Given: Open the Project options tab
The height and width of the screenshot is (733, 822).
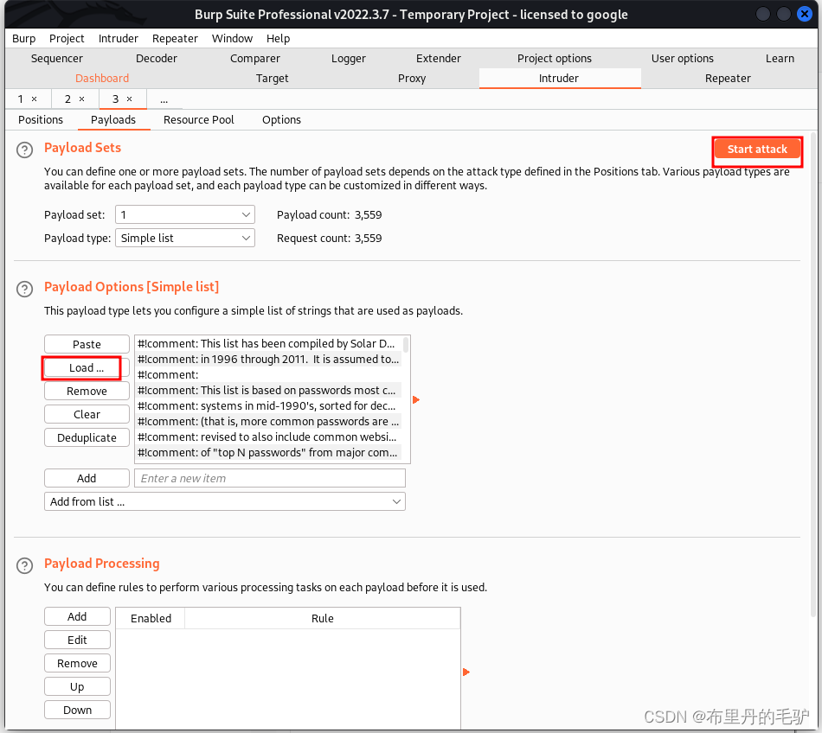Looking at the screenshot, I should click(554, 59).
